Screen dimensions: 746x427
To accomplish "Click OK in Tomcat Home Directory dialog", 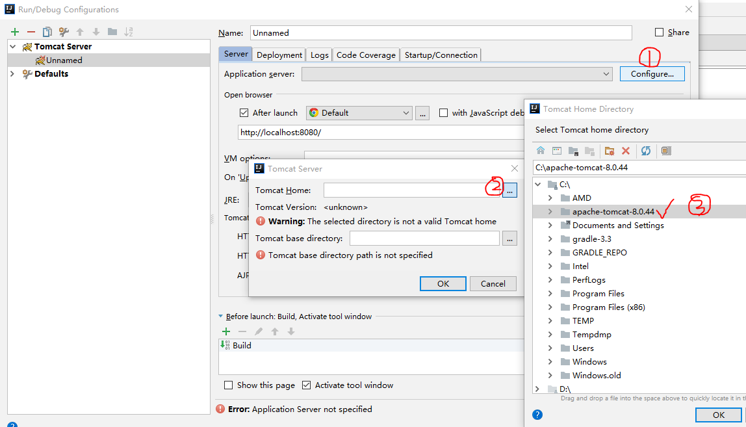I will [x=719, y=415].
